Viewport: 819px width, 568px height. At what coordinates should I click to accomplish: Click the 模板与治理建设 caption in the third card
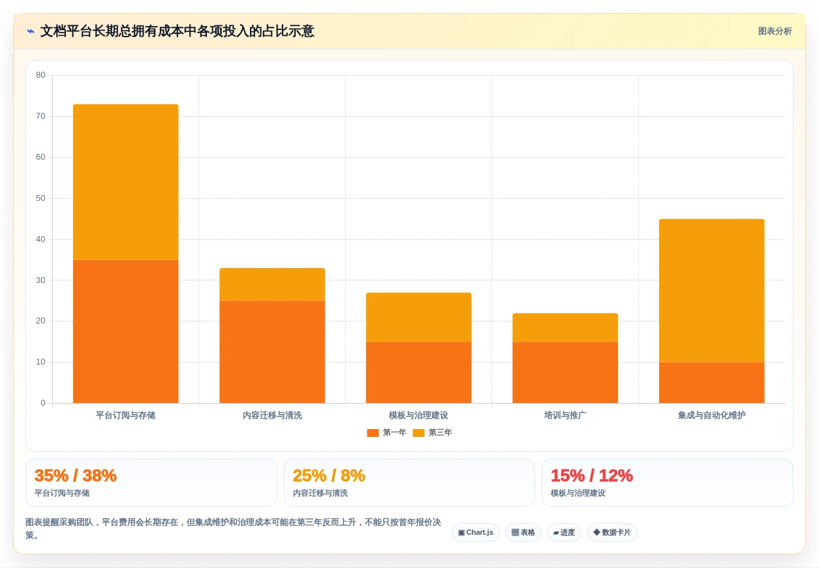coord(578,494)
